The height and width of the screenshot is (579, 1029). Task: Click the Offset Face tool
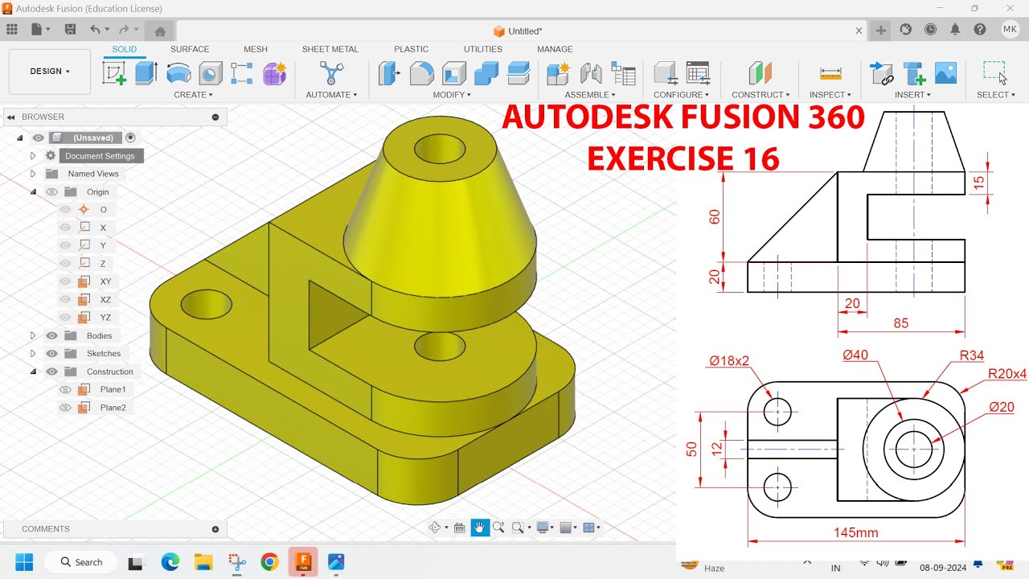tap(519, 73)
